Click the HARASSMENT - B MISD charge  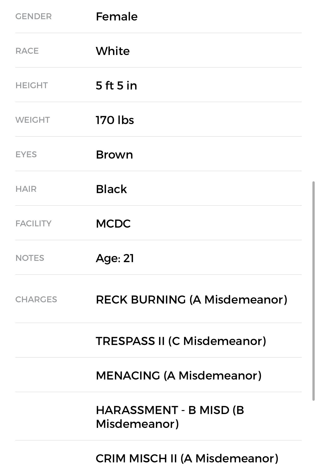(x=170, y=417)
